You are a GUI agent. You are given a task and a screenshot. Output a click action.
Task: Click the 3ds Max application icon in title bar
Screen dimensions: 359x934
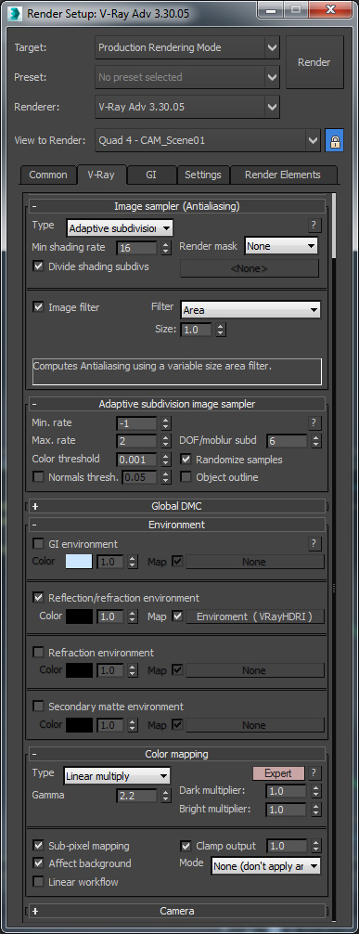pos(14,14)
